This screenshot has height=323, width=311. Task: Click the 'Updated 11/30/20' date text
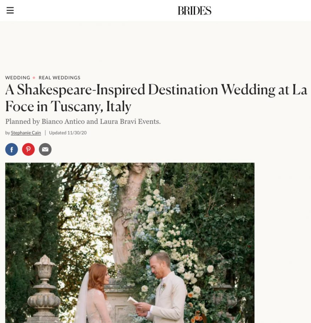[x=68, y=133]
